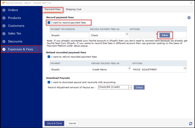Click the Customers checkmark icon
This screenshot has width=195, height=128.
click(4, 26)
